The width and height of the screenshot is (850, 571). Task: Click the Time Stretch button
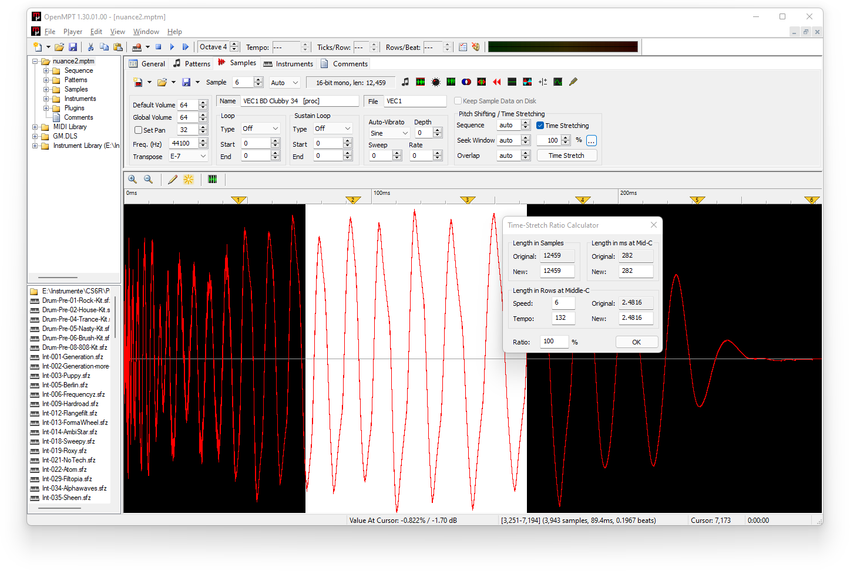(x=567, y=156)
